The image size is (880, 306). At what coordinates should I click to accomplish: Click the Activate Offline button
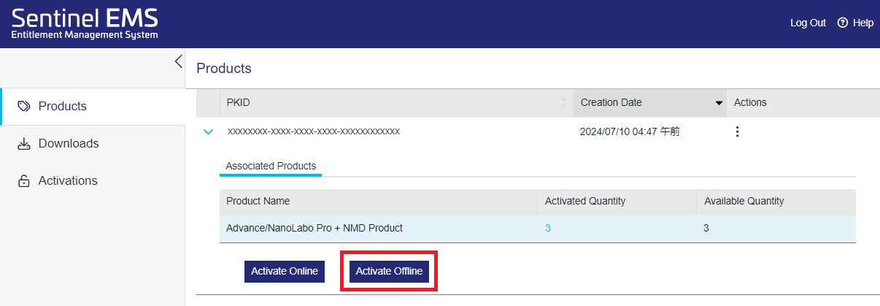pyautogui.click(x=389, y=272)
